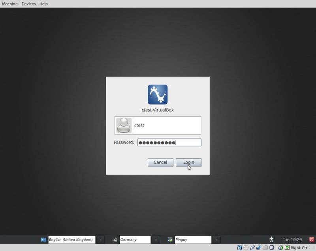Viewport: 316px width, 251px height.
Task: Click the VirtualBox keyboard capture arrow icon
Action: pos(287,247)
